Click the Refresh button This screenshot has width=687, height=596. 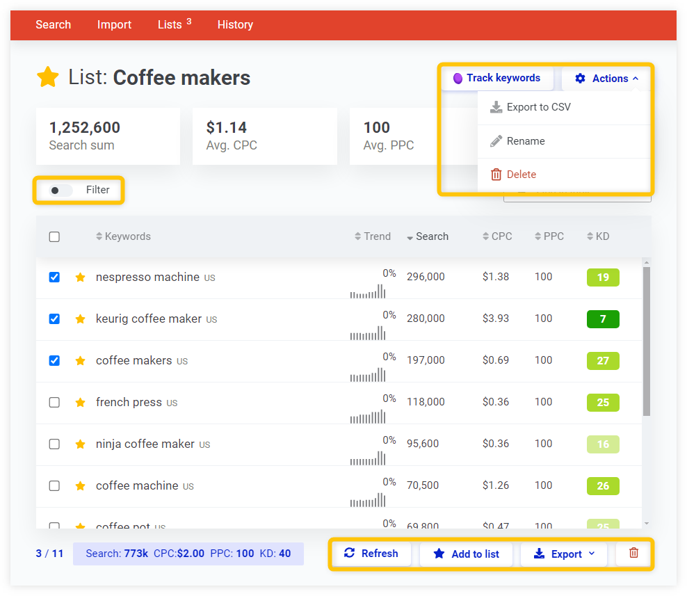click(371, 554)
